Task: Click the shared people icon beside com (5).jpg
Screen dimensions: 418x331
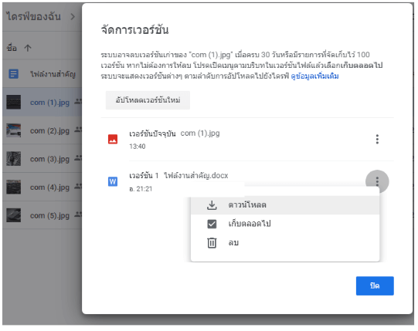Action: click(78, 214)
